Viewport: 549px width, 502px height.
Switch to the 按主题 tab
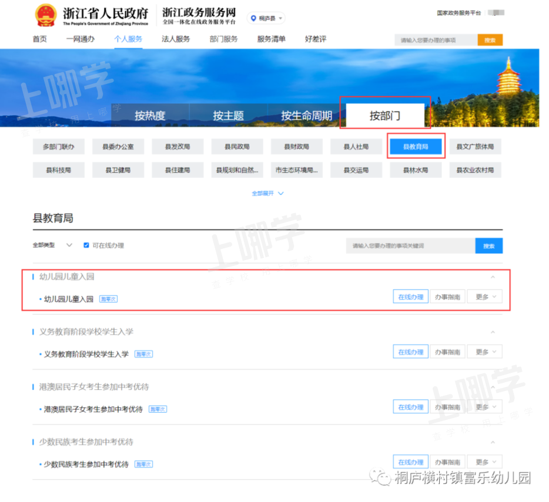point(228,116)
